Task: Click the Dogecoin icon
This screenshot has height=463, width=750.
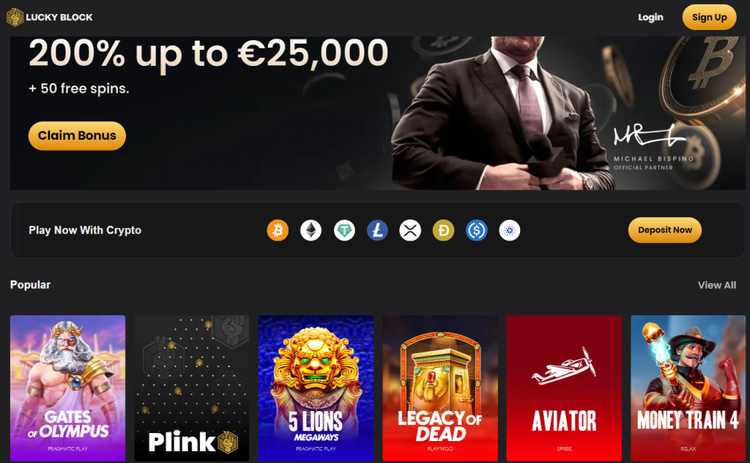Action: coord(443,230)
